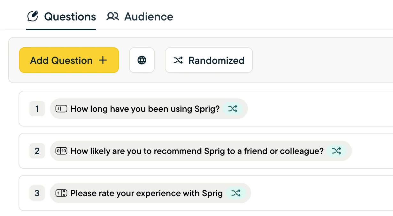The image size is (393, 216).
Task: Click the pencil bubble icon beside Questions
Action: [x=33, y=16]
